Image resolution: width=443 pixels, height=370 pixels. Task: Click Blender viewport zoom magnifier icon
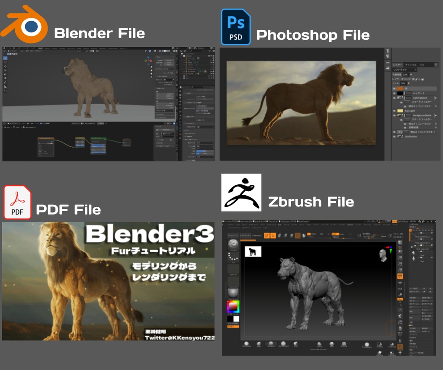click(151, 67)
